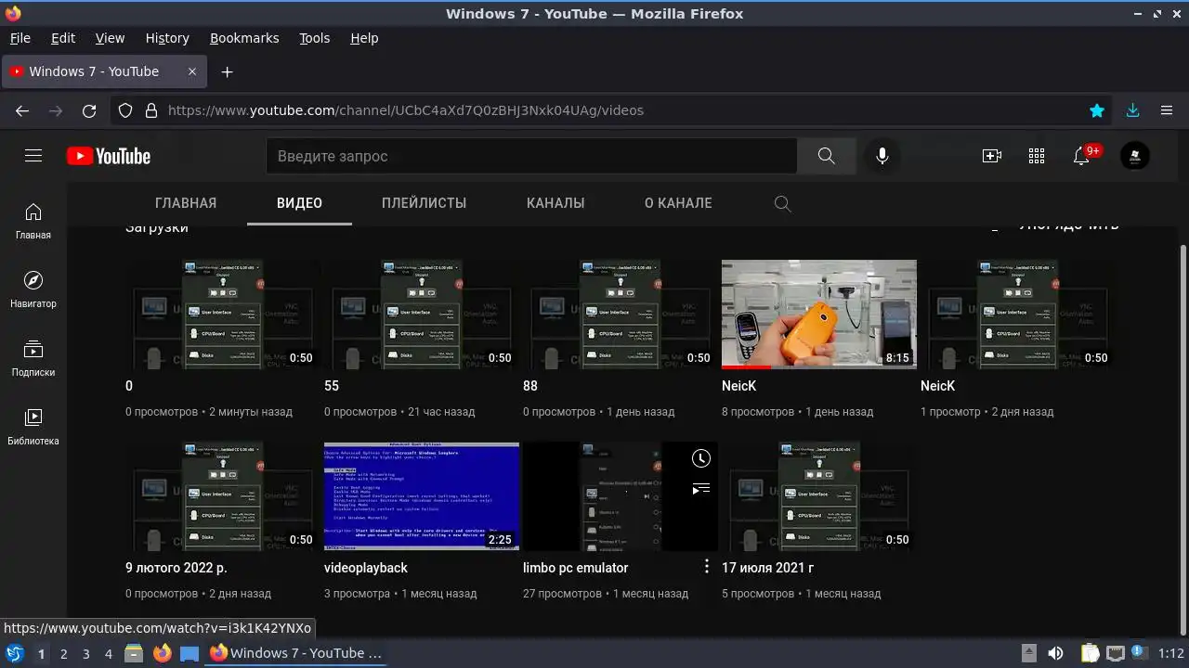1189x668 pixels.
Task: Click the magnifier search button beside the search box
Action: pos(827,156)
